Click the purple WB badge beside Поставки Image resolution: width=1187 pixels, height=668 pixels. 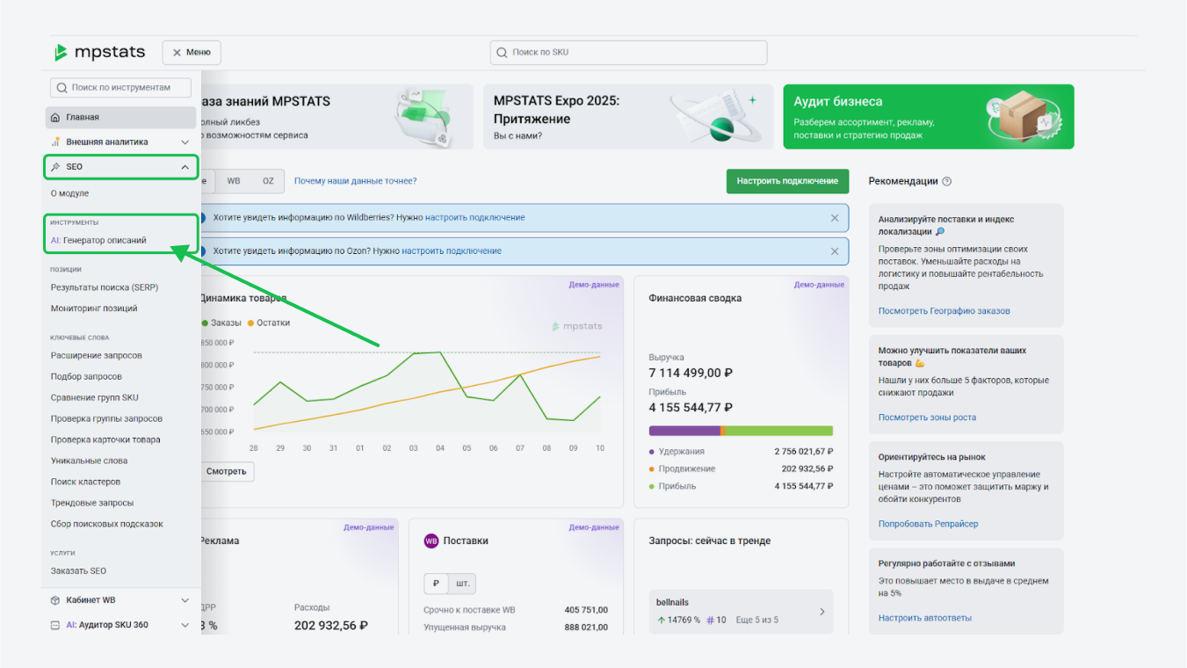point(431,541)
